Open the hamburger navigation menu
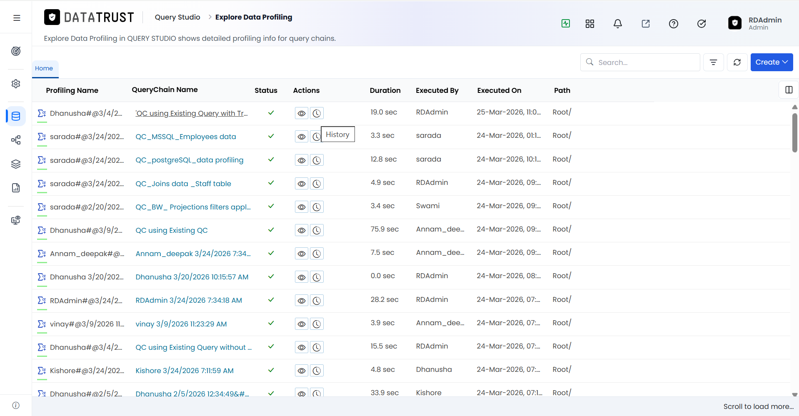Image resolution: width=799 pixels, height=416 pixels. pyautogui.click(x=17, y=18)
